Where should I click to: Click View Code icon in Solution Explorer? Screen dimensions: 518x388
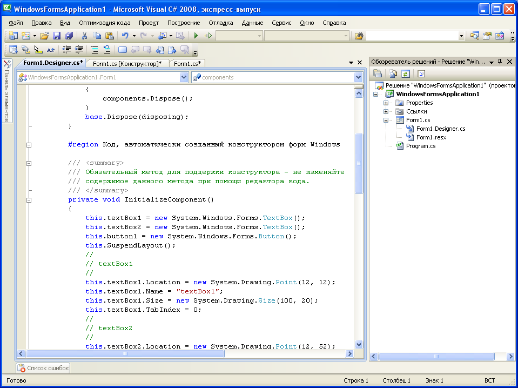(421, 73)
